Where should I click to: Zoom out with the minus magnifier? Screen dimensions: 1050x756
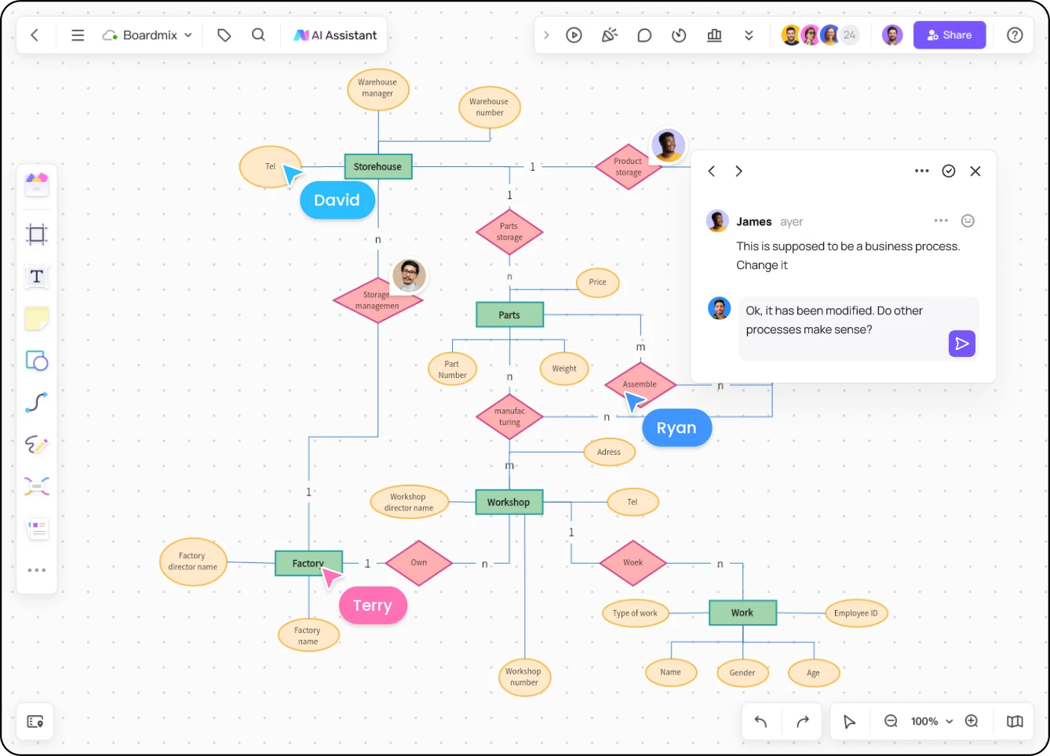tap(891, 721)
